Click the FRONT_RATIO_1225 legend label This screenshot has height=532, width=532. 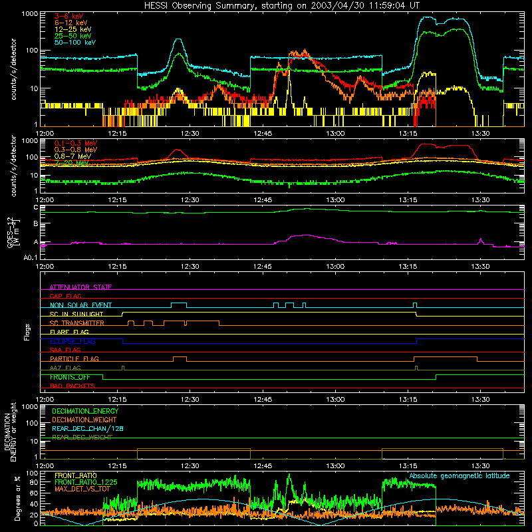coord(86,482)
